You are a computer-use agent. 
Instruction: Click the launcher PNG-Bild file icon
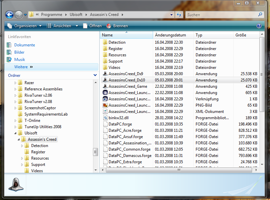click(x=105, y=105)
